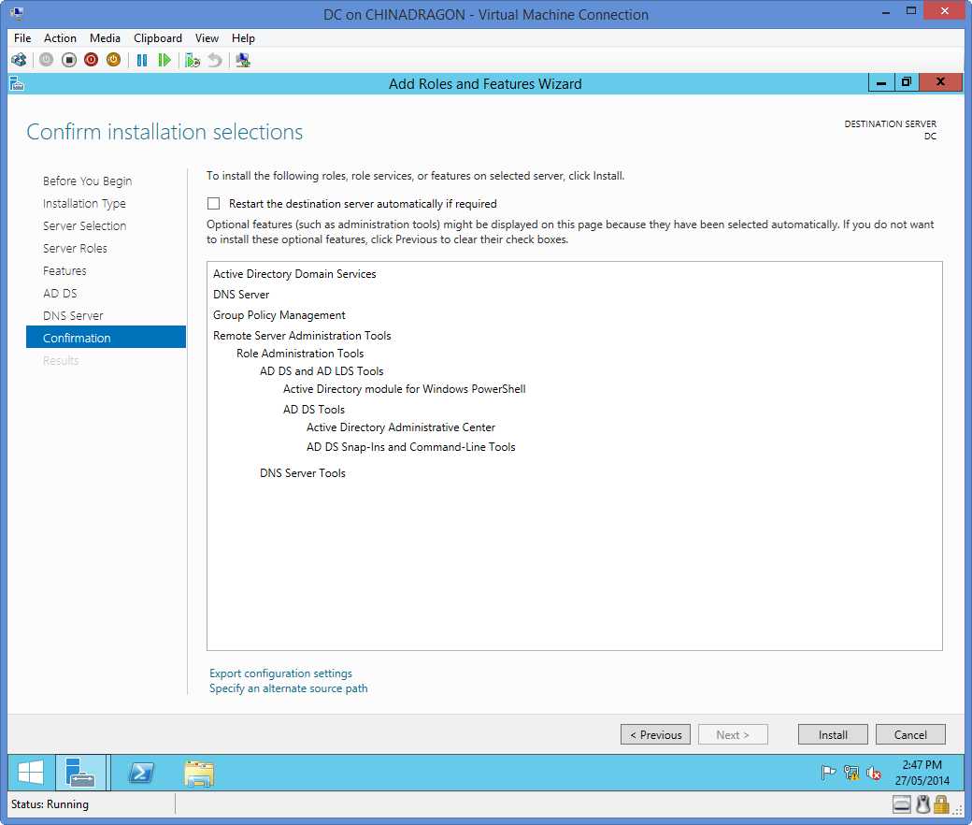Go to the DNS Server step in sidebar
The image size is (972, 825).
pyautogui.click(x=73, y=315)
